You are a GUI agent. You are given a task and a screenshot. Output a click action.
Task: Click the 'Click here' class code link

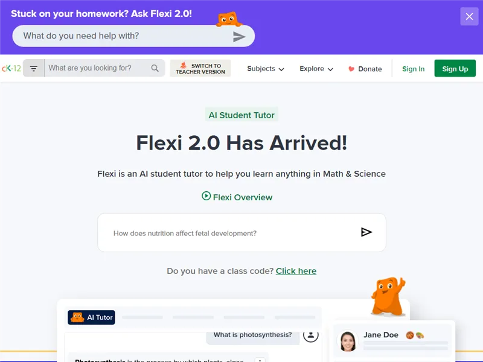coord(296,271)
